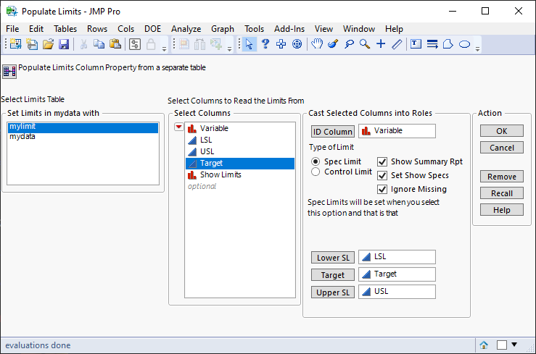Select the Magnifier zoom tool

coord(365,44)
